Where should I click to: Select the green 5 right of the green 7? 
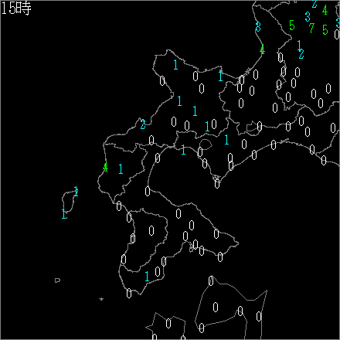[x=325, y=29]
